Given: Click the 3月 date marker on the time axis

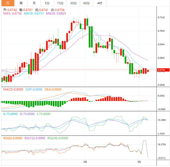Looking at the screenshot, I should 139,162.
